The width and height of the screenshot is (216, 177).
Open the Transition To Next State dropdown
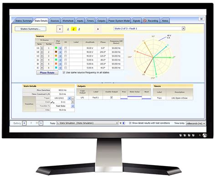pyautogui.click(x=73, y=106)
